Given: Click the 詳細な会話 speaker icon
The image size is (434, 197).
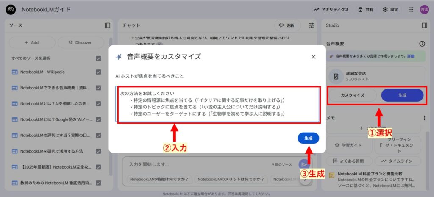Looking at the screenshot, I should 336,77.
